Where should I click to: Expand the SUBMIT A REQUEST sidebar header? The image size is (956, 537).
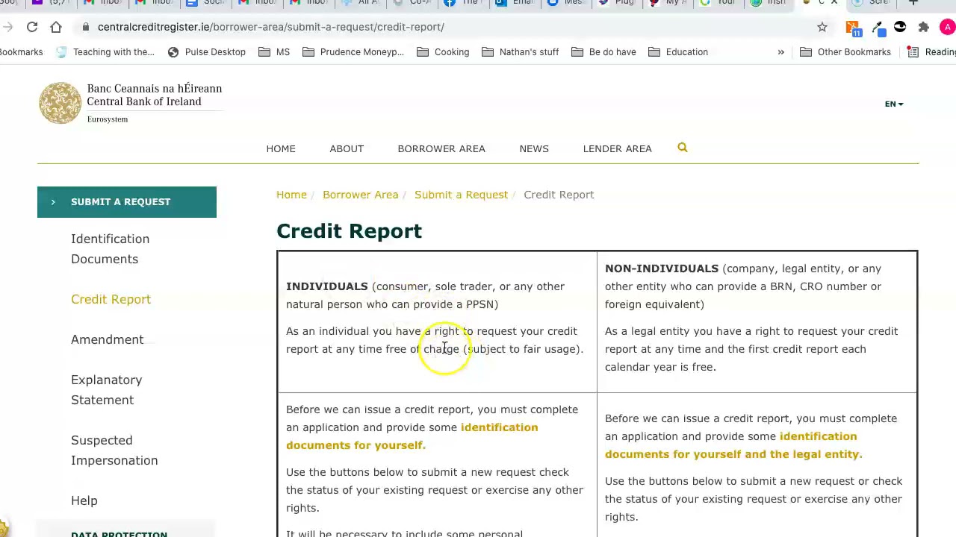click(127, 202)
